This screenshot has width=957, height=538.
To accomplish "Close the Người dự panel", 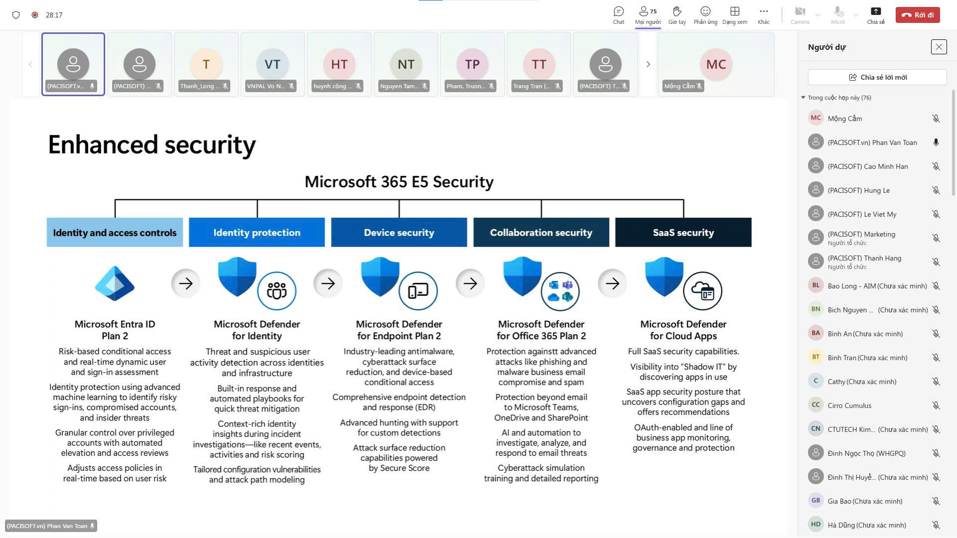I will [x=939, y=47].
